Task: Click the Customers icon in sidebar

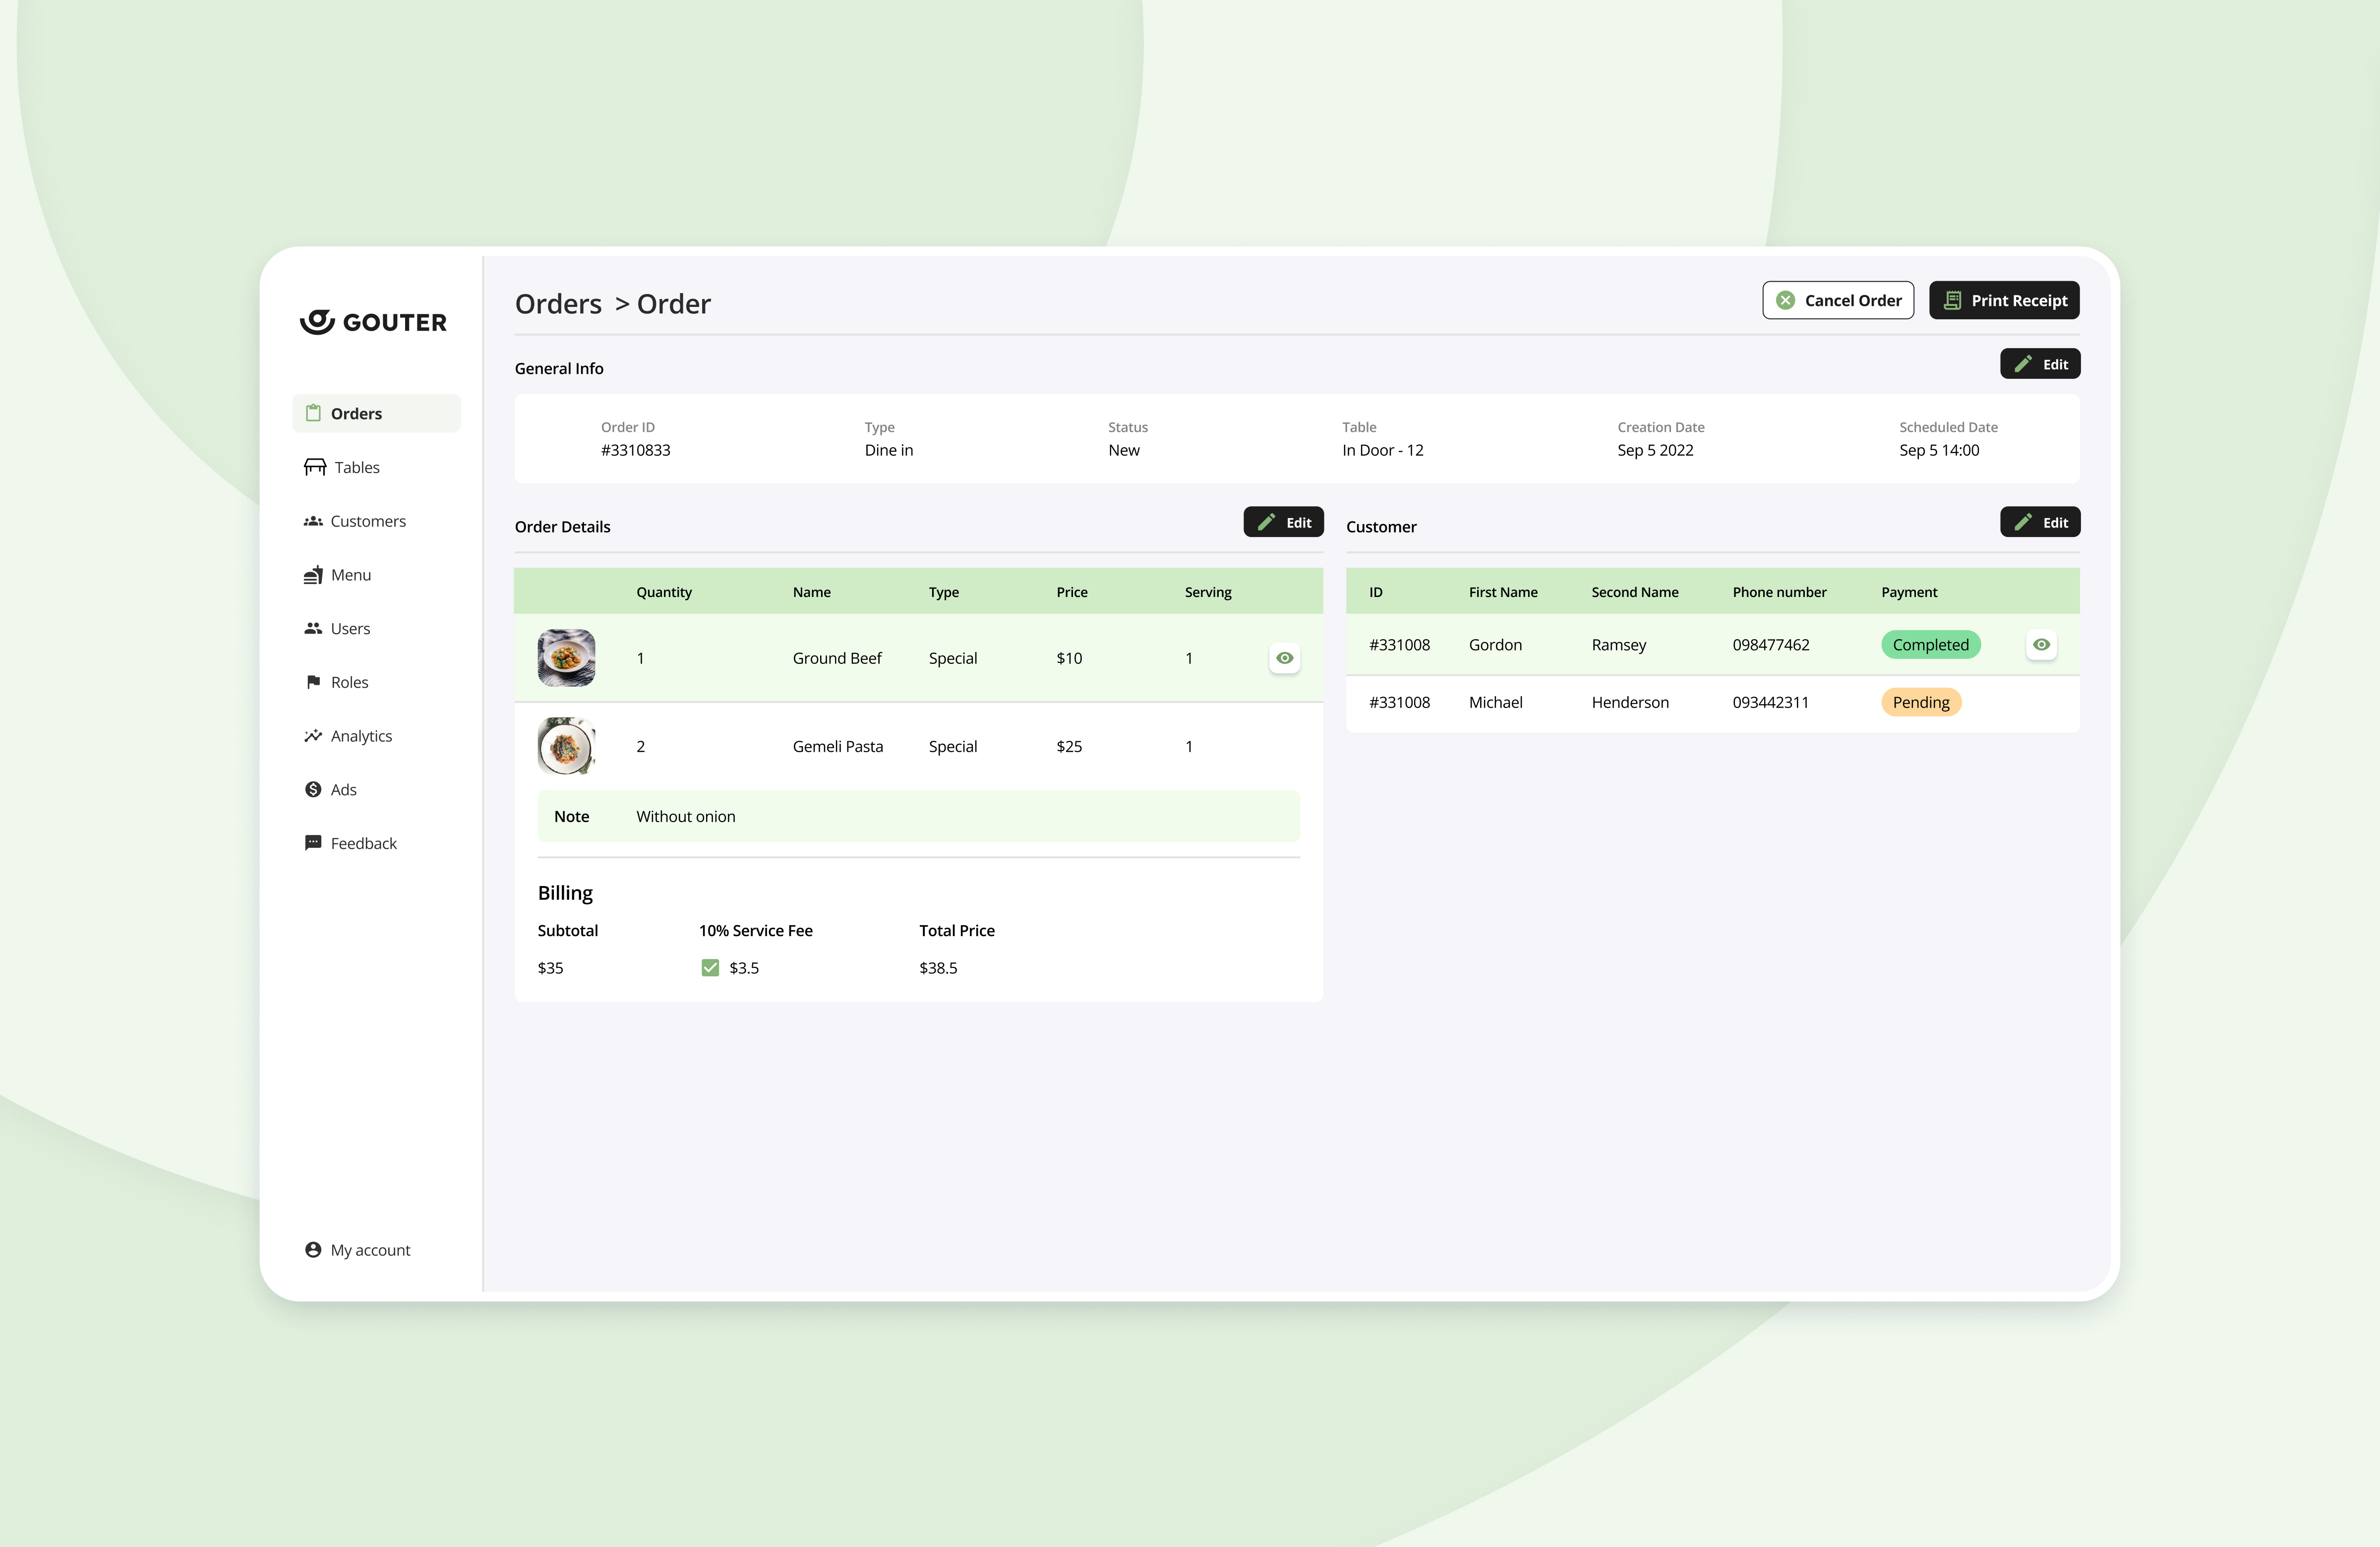Action: click(x=313, y=521)
